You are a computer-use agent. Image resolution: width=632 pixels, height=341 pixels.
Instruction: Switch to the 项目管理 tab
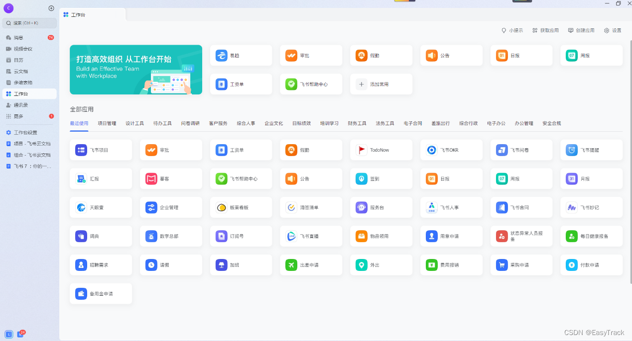[107, 123]
